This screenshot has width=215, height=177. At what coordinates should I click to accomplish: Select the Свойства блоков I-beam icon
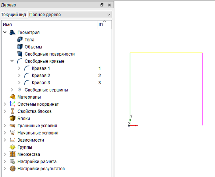pos(12,111)
